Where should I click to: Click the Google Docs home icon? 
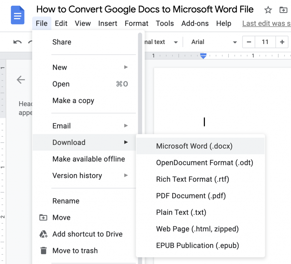[x=18, y=15]
